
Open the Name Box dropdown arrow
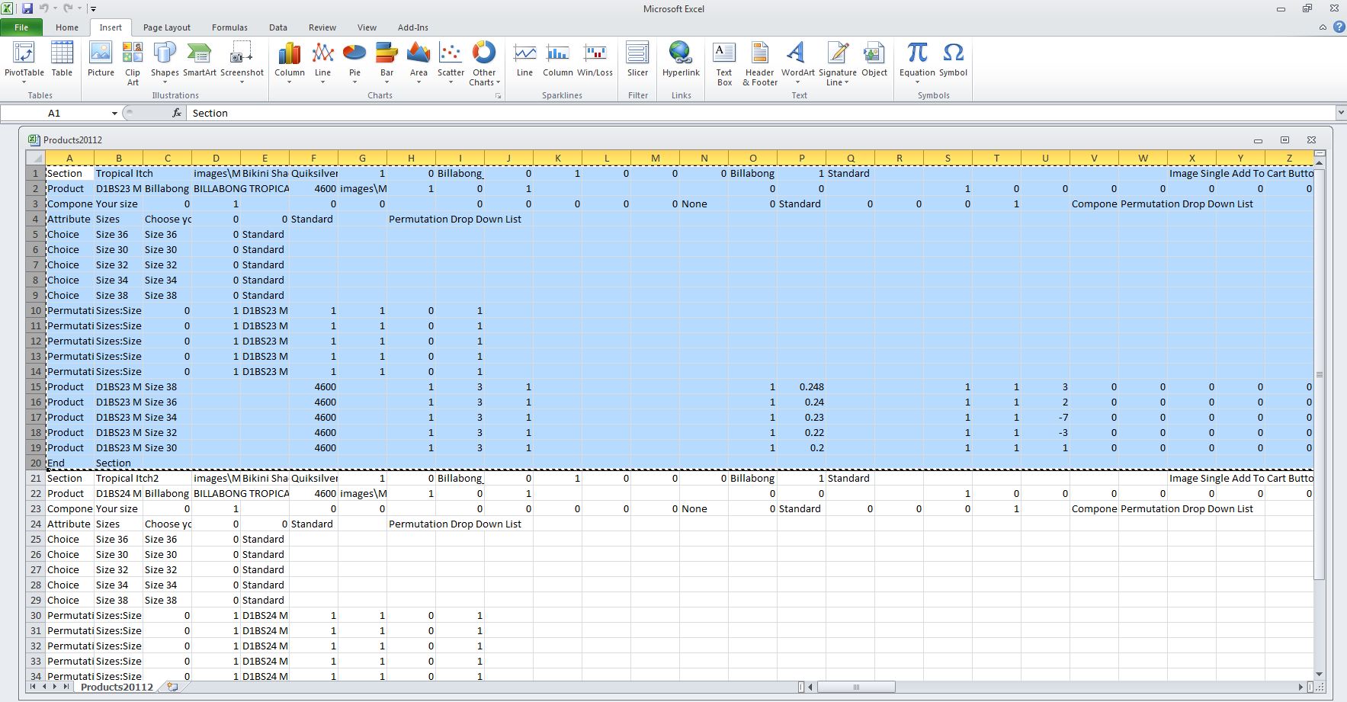pyautogui.click(x=114, y=114)
